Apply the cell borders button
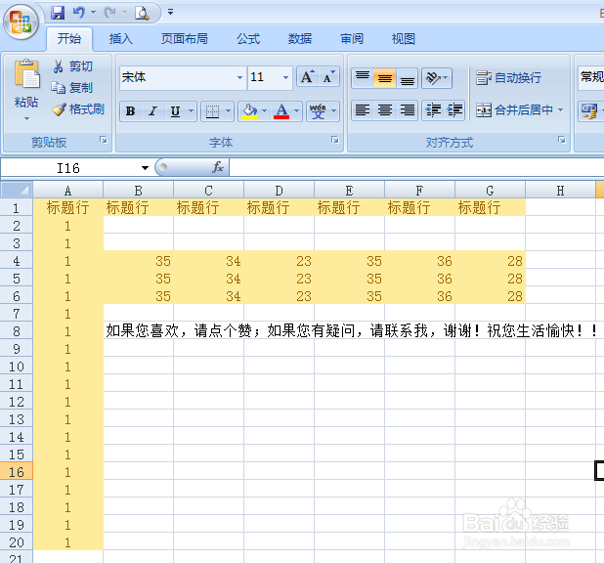604x563 pixels. coord(212,111)
